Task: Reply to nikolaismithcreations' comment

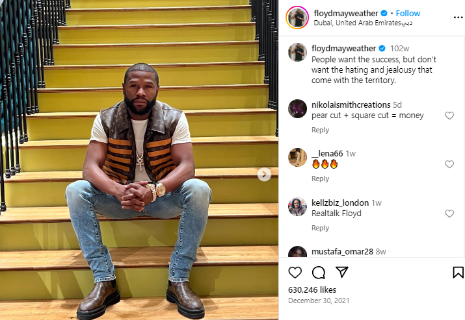Action: (320, 130)
